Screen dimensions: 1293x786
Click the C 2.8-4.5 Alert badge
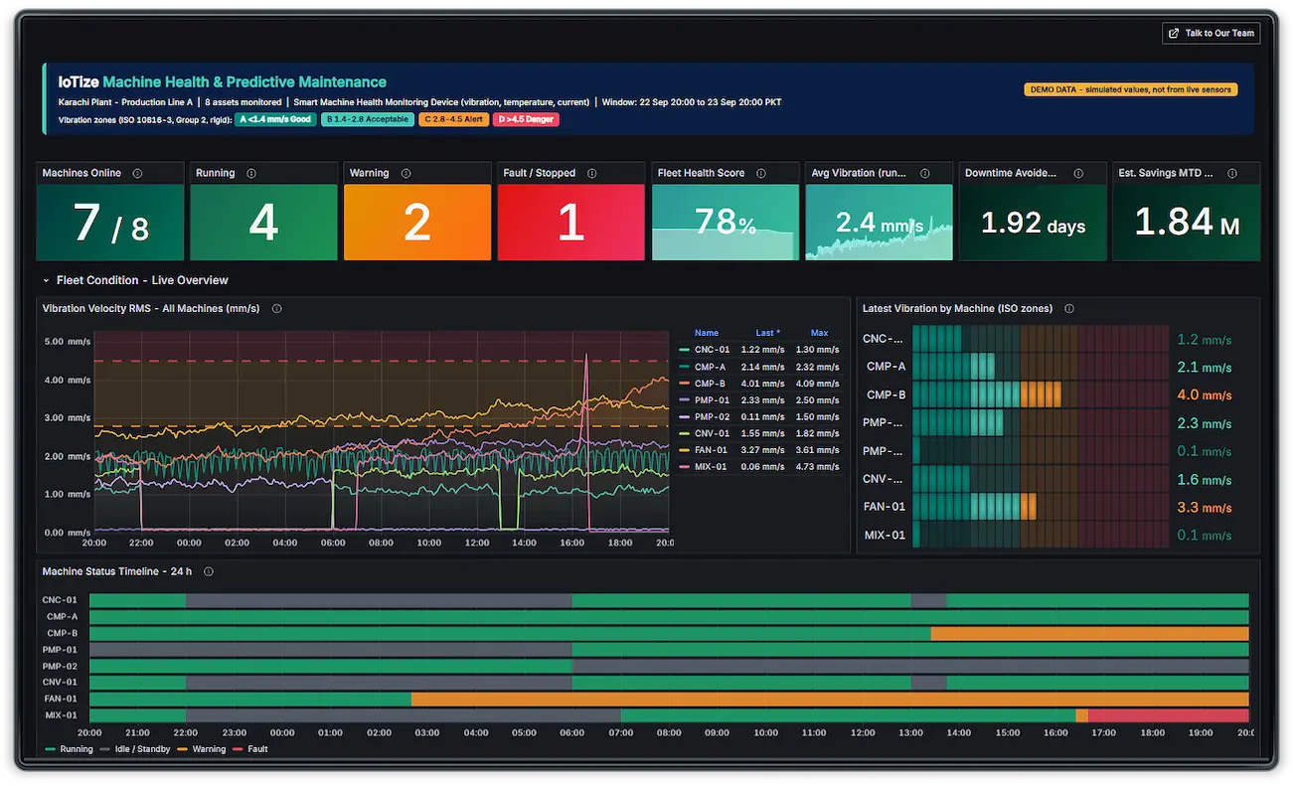tap(453, 119)
